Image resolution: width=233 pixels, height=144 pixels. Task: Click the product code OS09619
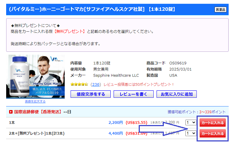pyautogui.click(x=178, y=63)
